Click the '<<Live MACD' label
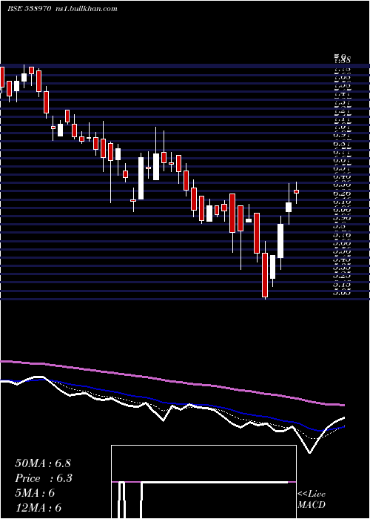This screenshot has width=370, height=519. pyautogui.click(x=312, y=500)
